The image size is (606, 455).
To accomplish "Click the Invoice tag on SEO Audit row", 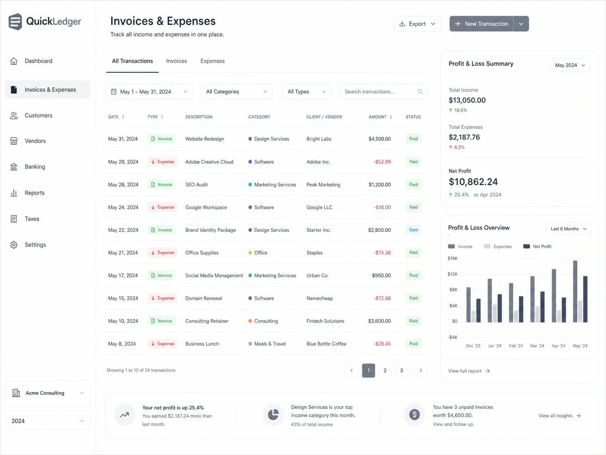I will click(x=161, y=185).
